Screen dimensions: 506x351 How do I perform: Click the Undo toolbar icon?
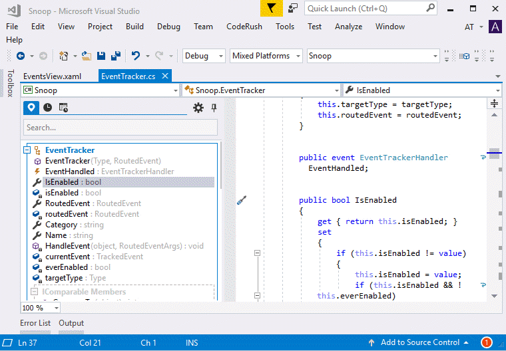pos(136,57)
